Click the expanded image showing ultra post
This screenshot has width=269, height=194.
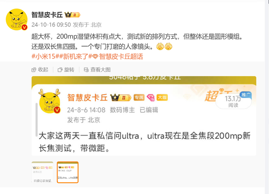point(144,116)
